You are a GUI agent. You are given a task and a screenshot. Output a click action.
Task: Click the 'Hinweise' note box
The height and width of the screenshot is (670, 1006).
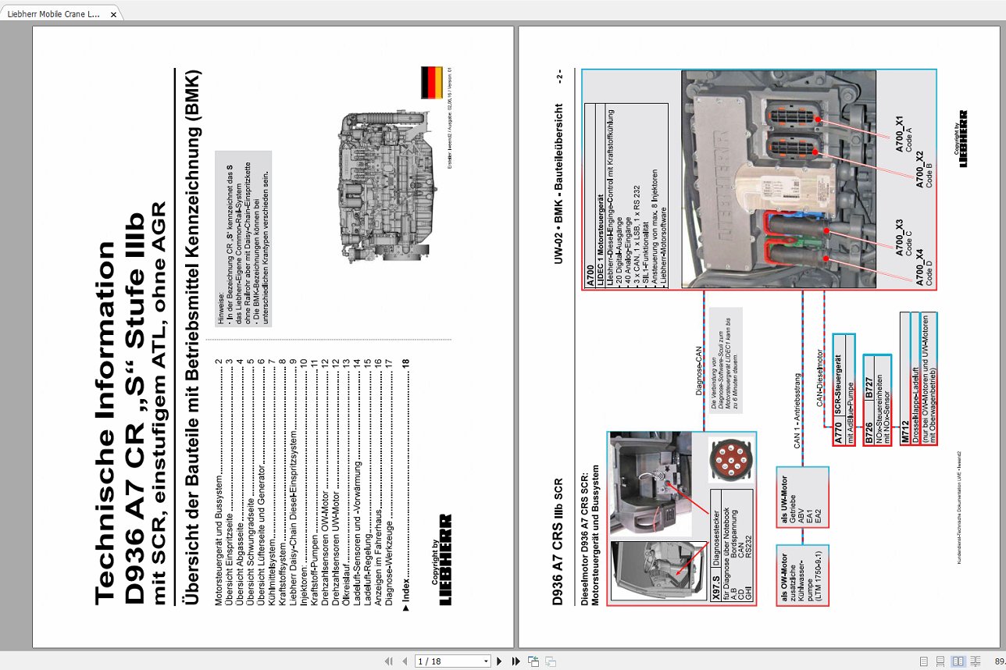243,239
